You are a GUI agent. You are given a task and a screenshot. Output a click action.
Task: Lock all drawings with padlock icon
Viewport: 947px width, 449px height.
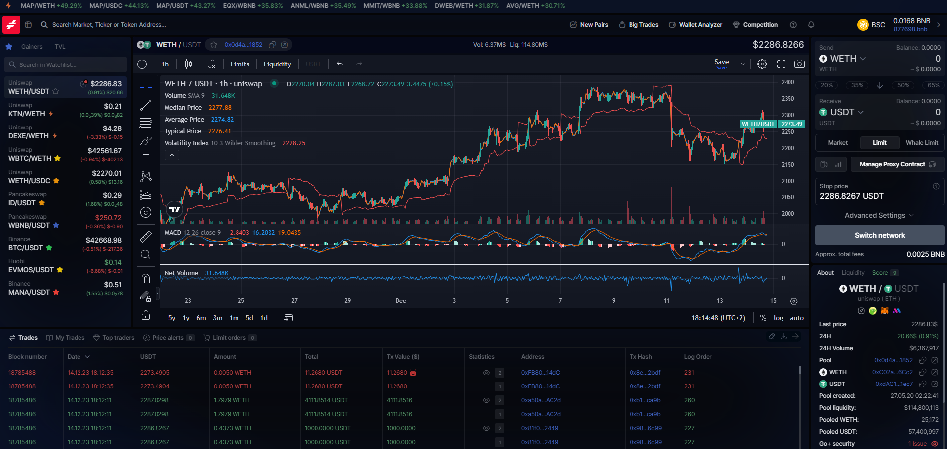pos(145,315)
